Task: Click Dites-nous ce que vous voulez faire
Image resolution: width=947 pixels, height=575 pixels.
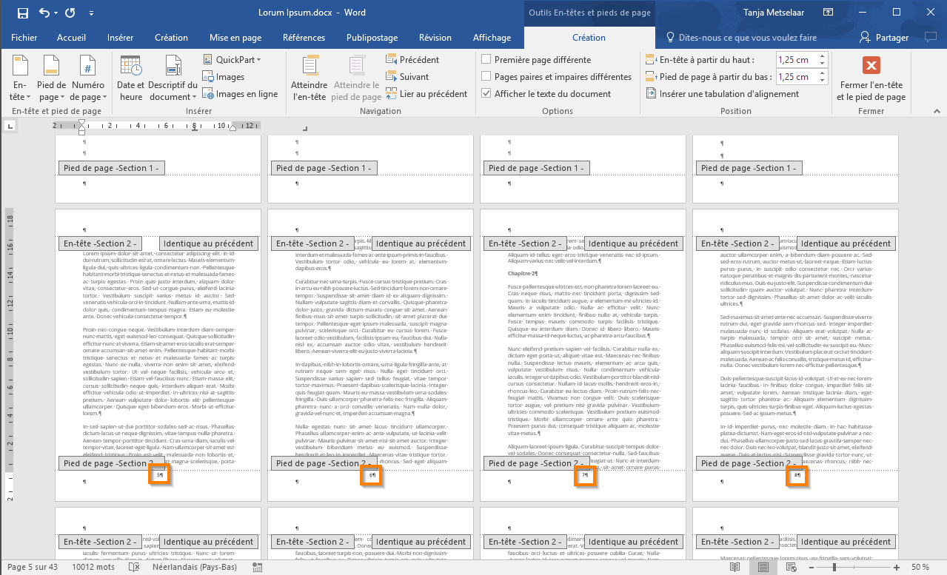Action: tap(741, 38)
